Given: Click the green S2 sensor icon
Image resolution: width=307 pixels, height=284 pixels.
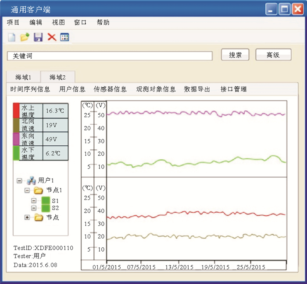Looking at the screenshot, I should point(46,208).
